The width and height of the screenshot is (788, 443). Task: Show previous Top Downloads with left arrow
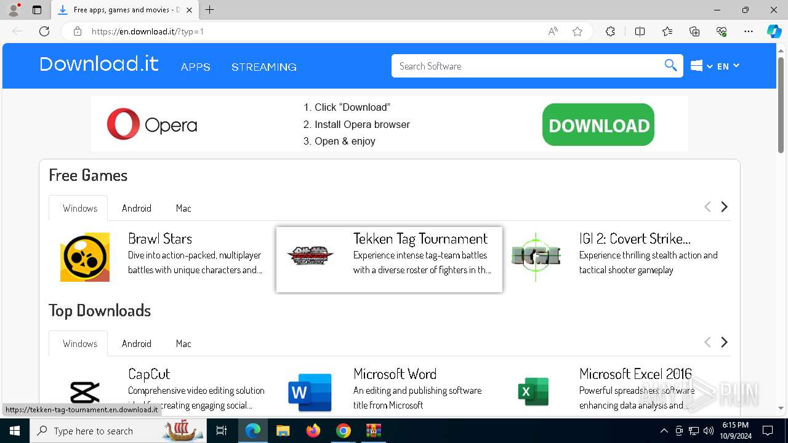click(707, 342)
